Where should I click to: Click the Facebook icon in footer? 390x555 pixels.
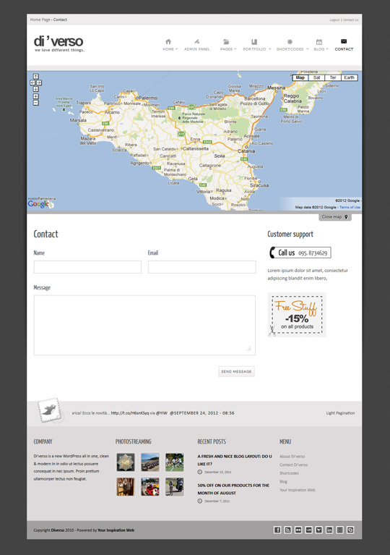coord(277,530)
